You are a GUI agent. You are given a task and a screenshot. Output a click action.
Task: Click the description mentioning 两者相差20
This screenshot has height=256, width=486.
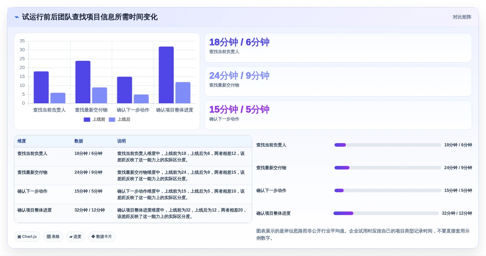pos(182,214)
